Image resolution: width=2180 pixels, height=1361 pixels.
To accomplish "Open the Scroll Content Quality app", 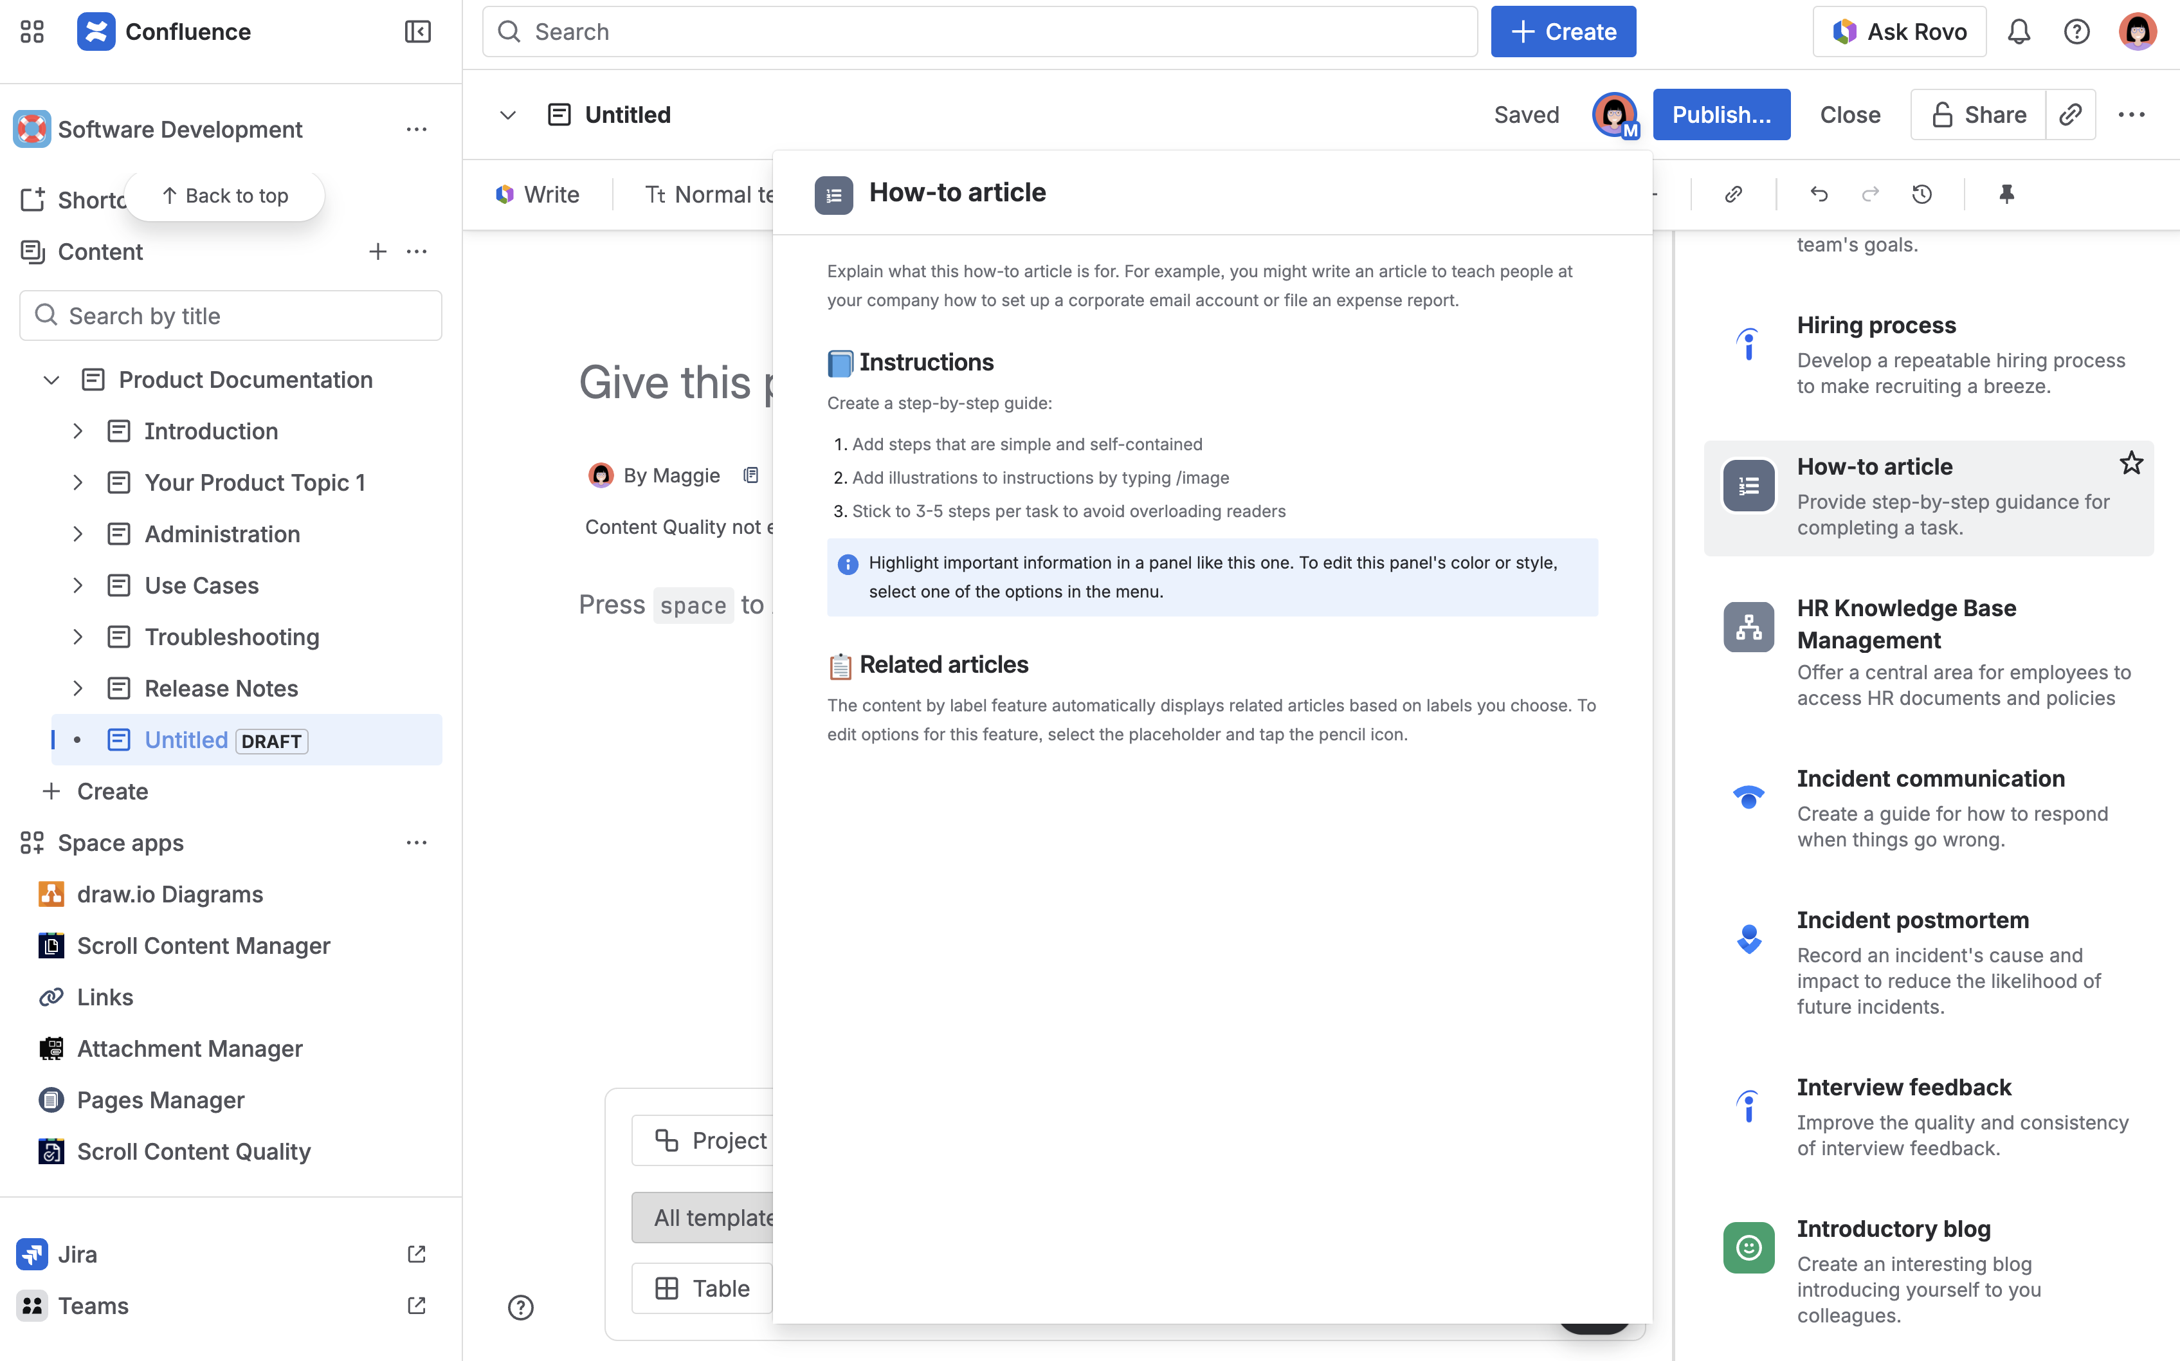I will (194, 1151).
